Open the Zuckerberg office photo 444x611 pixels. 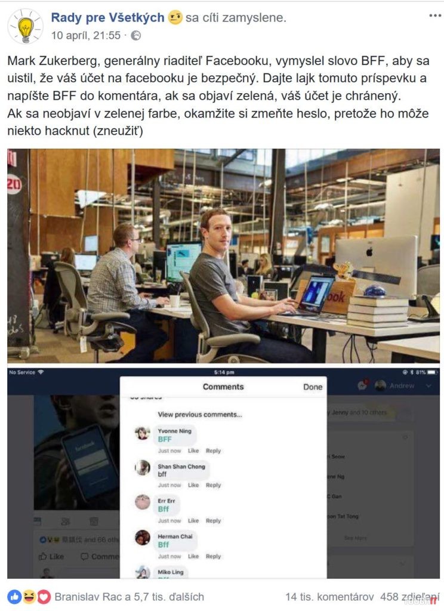point(223,256)
